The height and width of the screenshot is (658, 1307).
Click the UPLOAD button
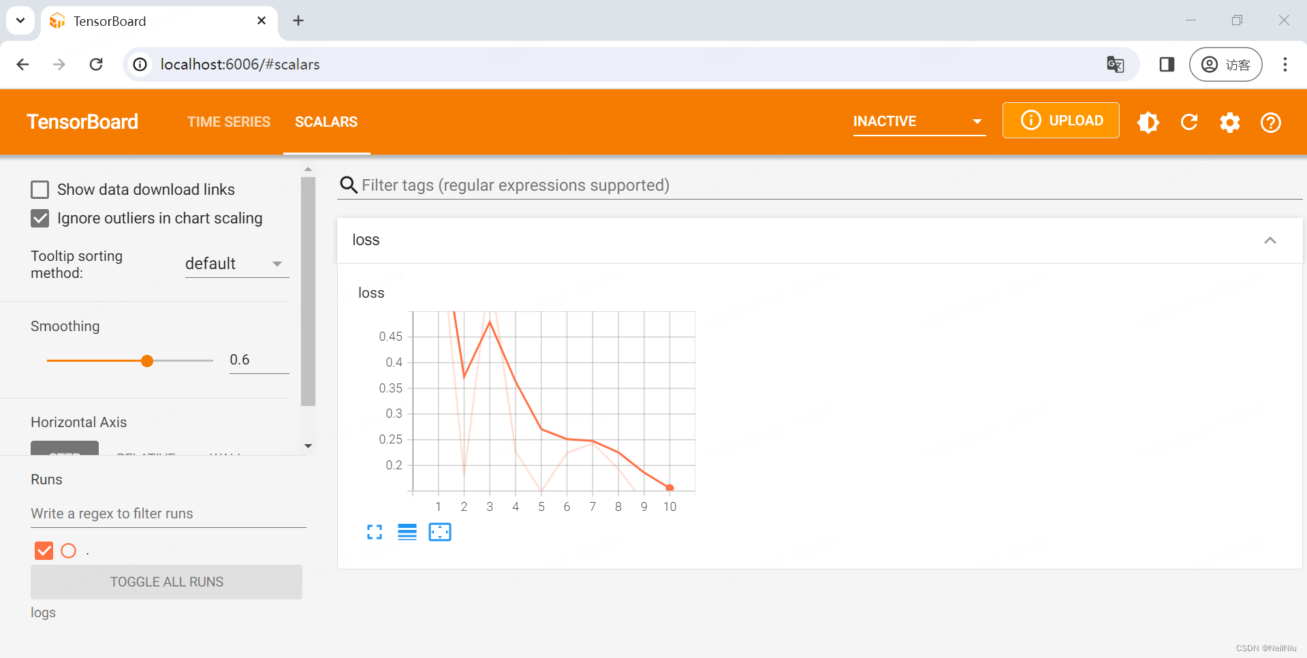coord(1061,121)
